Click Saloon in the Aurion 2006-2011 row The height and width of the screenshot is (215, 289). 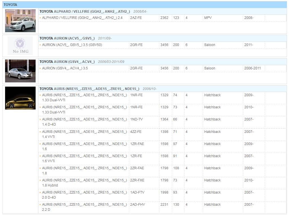210,68
